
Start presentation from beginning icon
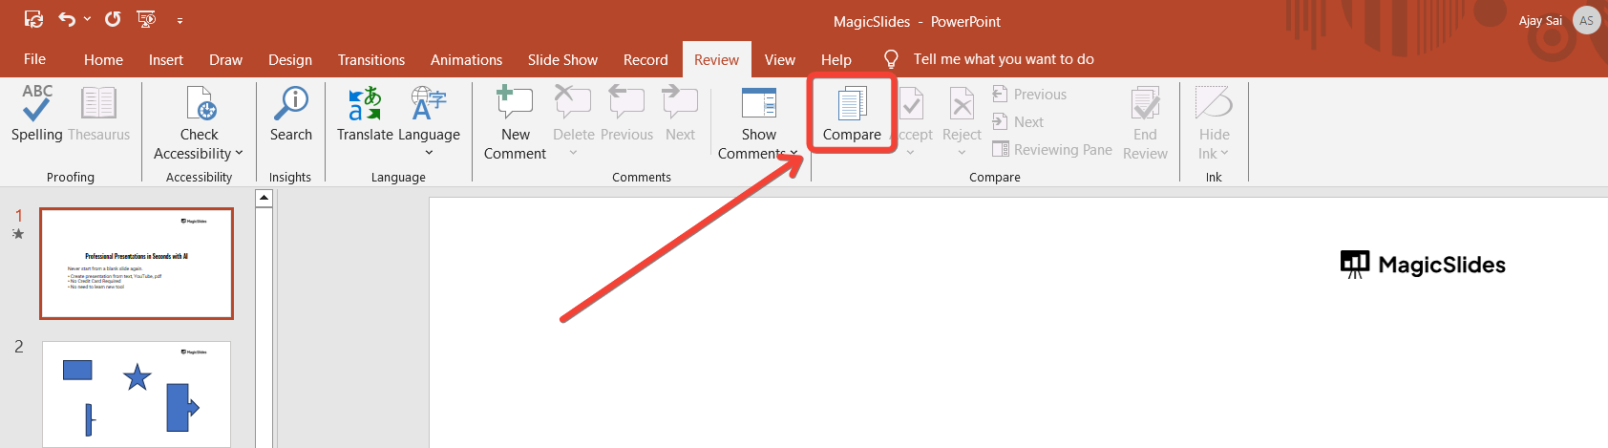tap(146, 19)
